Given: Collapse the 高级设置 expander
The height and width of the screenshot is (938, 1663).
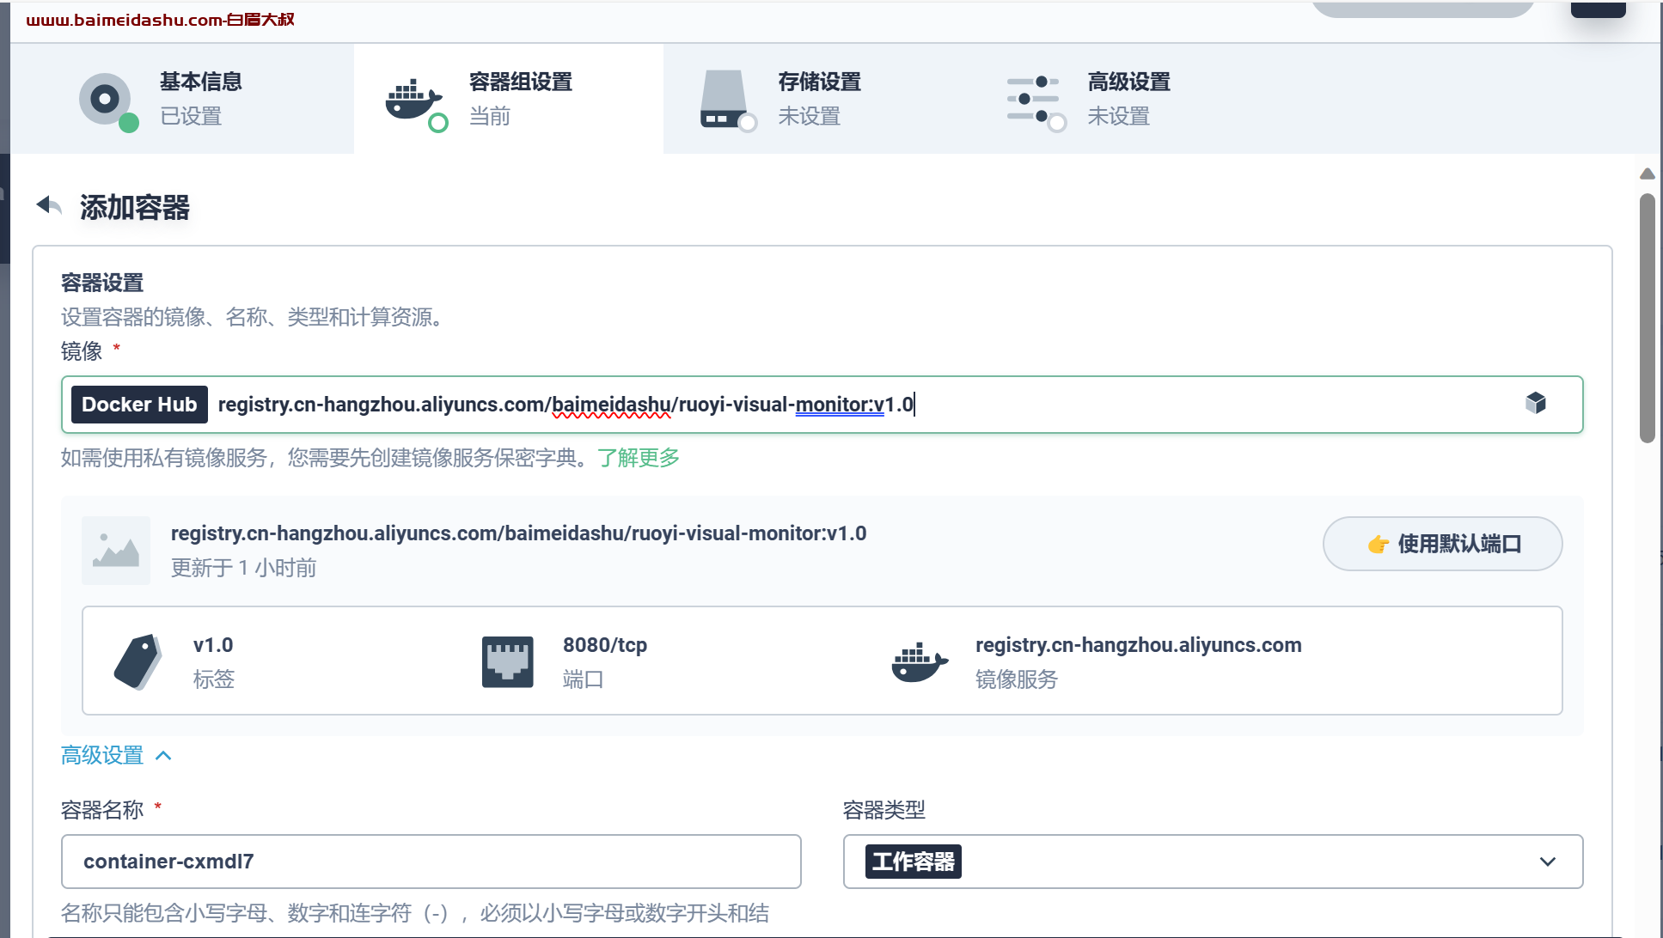Looking at the screenshot, I should coord(117,756).
